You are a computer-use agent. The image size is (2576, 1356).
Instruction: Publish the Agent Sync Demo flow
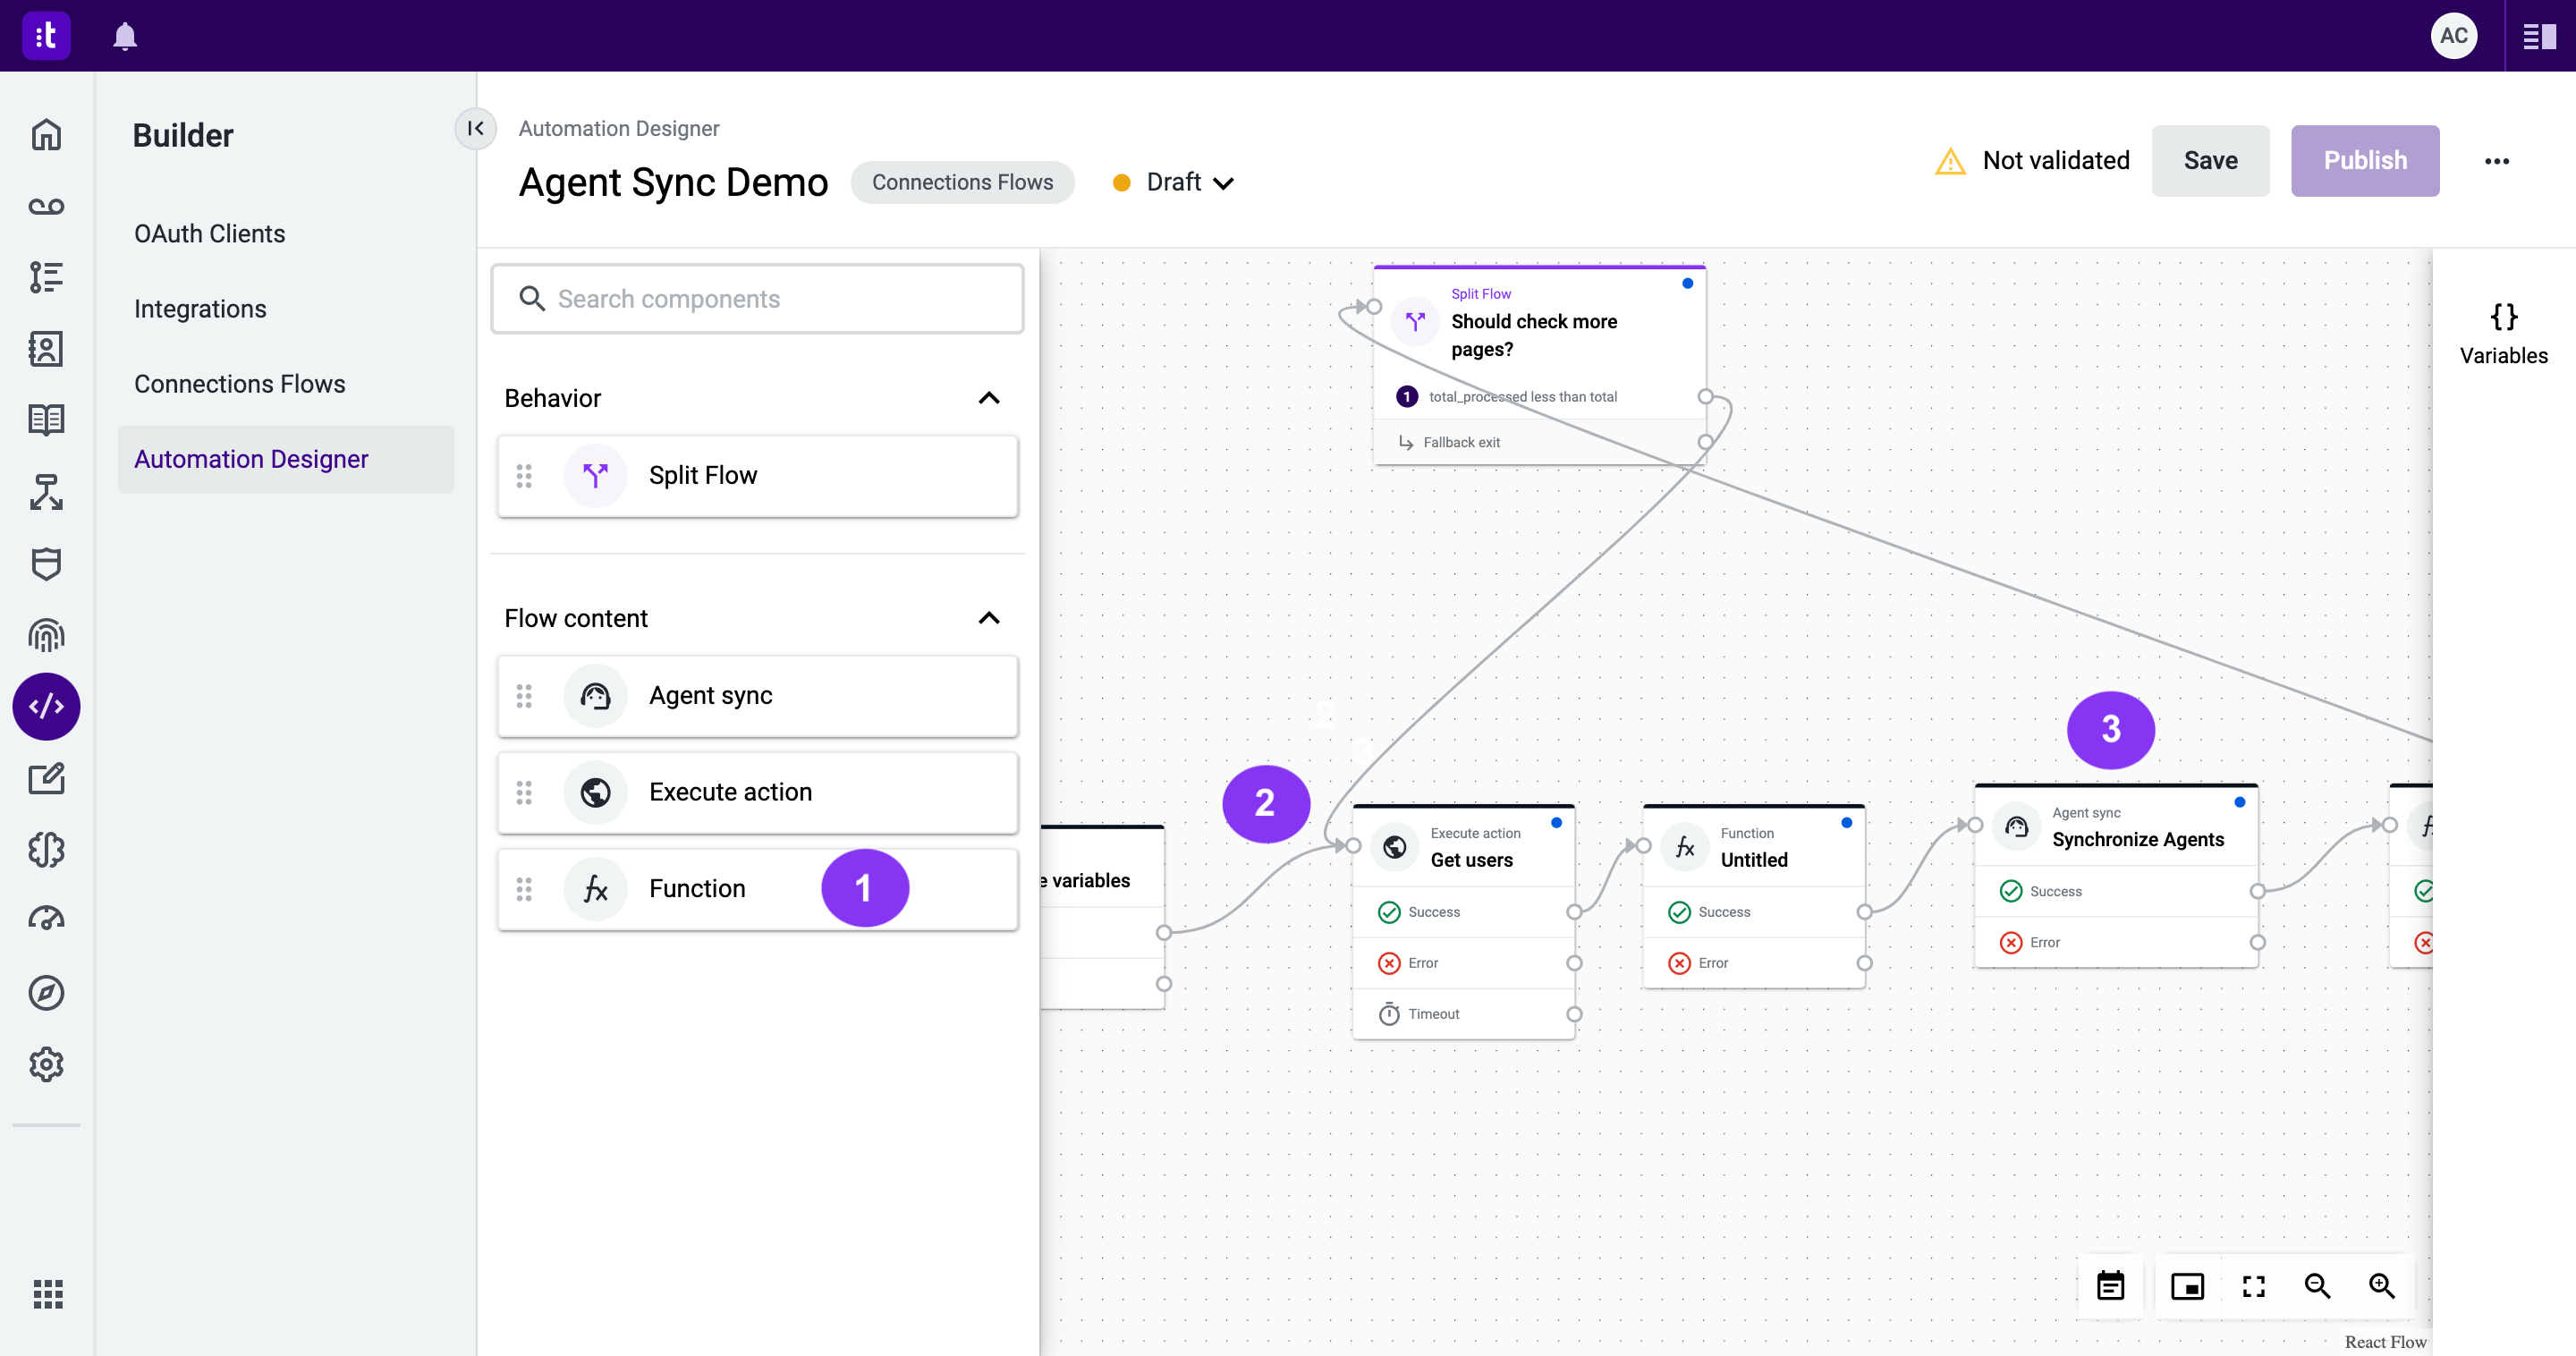coord(2364,161)
